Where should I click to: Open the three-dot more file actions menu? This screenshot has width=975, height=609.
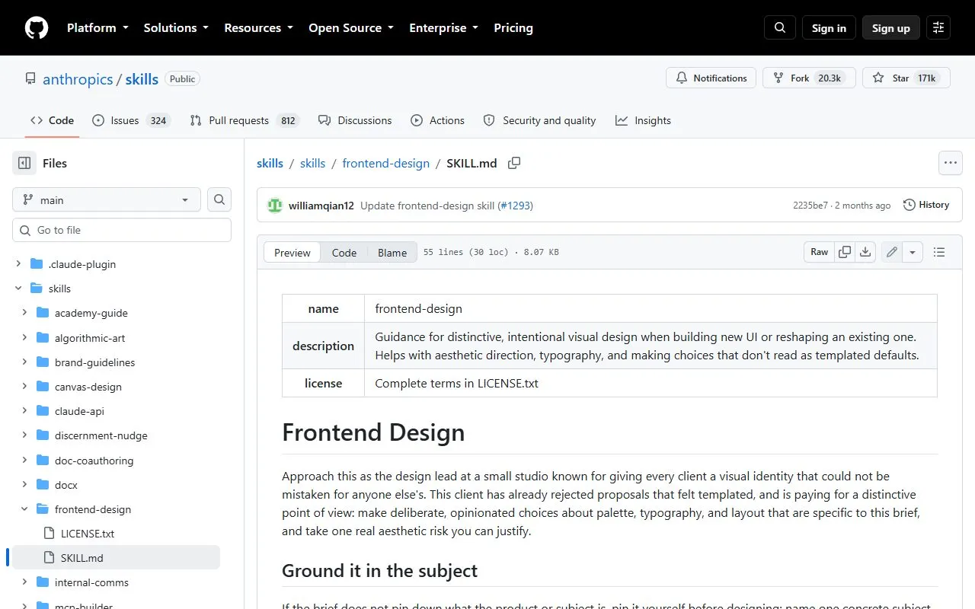point(950,163)
